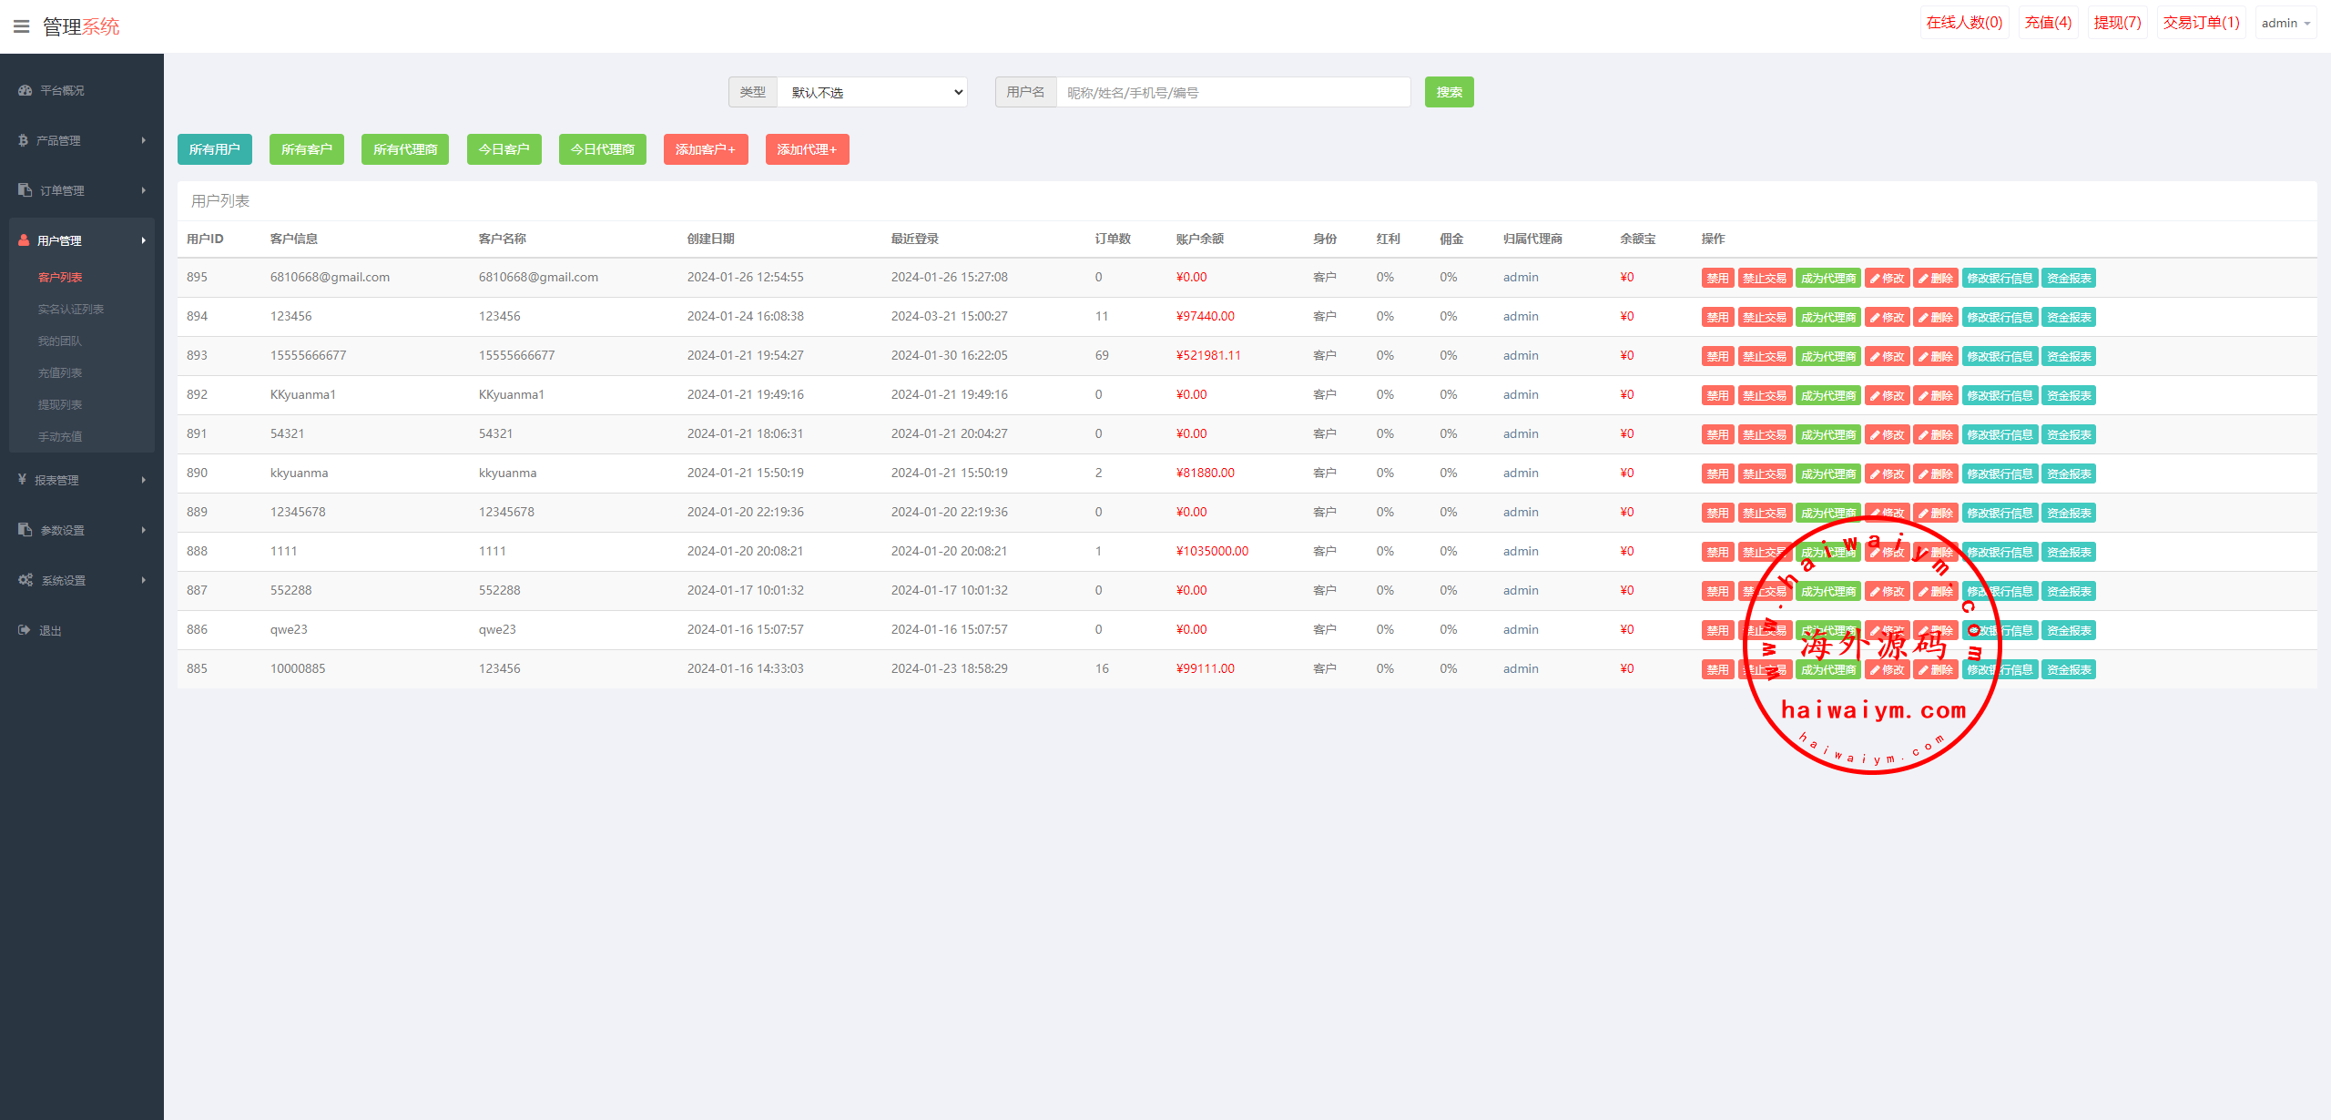Click the 产品管理 bitcoin icon
This screenshot has height=1120, width=2331.
click(x=24, y=140)
